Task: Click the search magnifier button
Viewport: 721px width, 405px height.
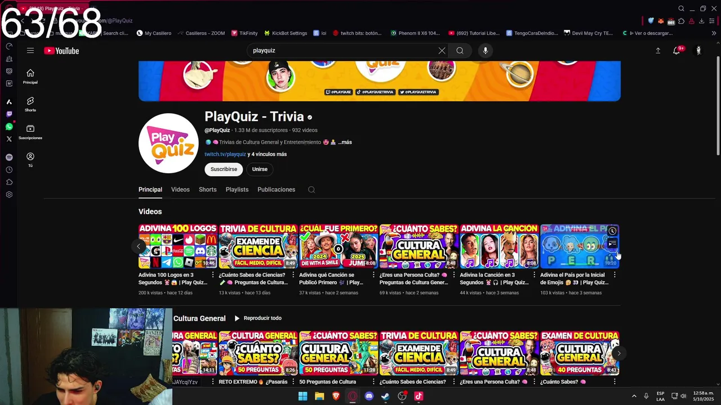Action: (x=460, y=51)
